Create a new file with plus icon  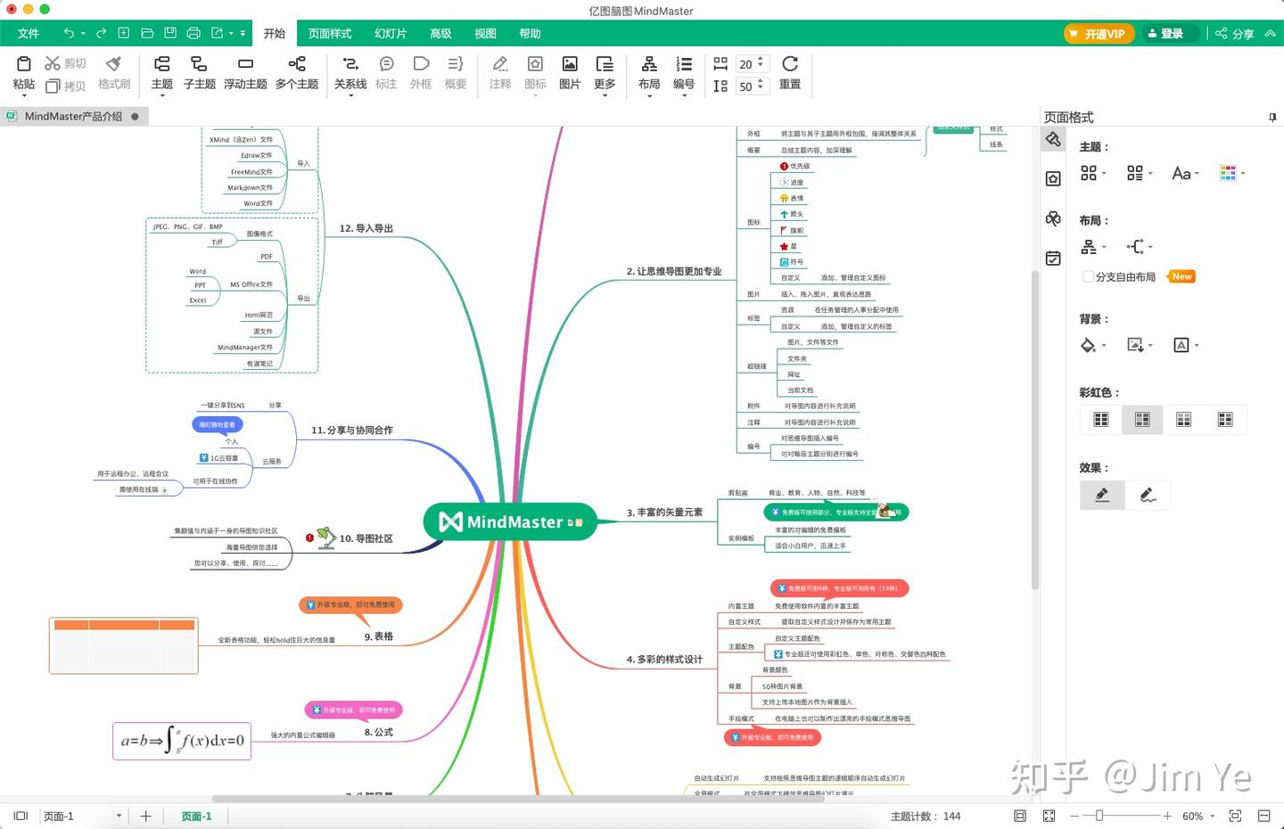click(124, 33)
